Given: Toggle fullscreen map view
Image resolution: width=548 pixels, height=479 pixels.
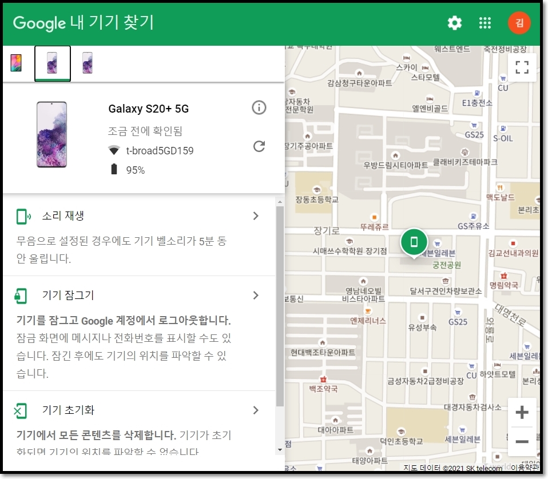Looking at the screenshot, I should click(x=522, y=67).
